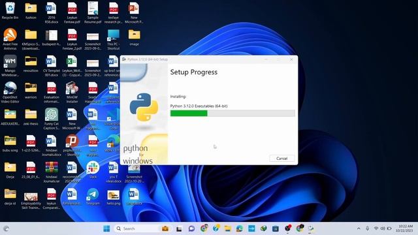Open the widgets button on the taskbar's far left

(6, 228)
